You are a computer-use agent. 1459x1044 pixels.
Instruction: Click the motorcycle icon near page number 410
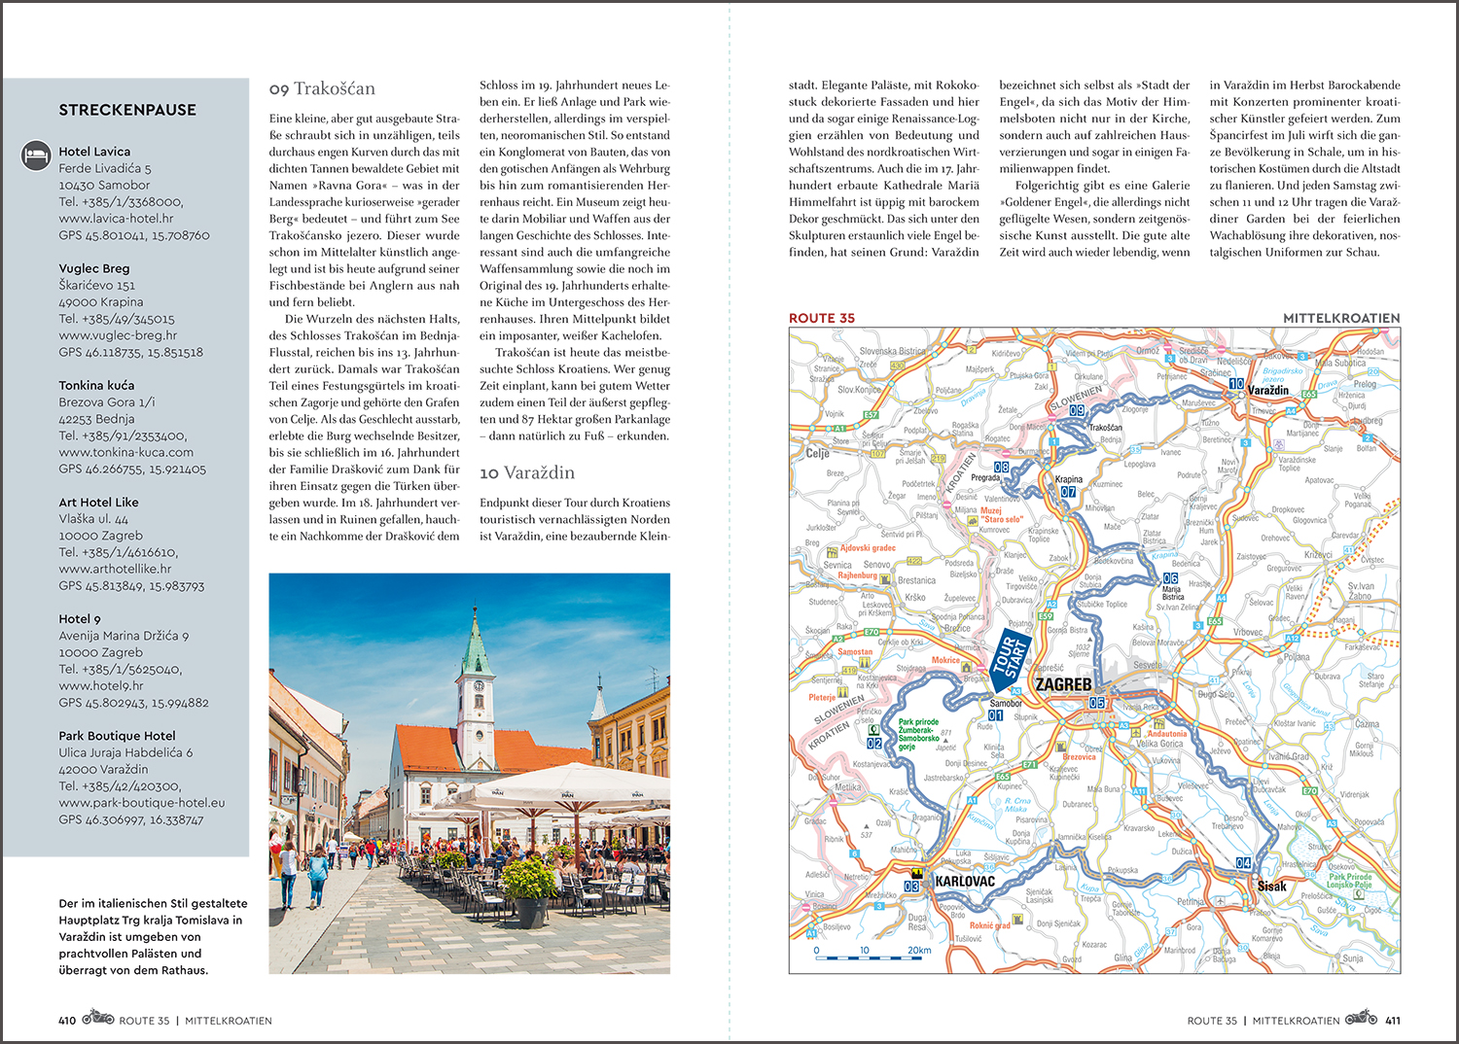coord(98,1018)
